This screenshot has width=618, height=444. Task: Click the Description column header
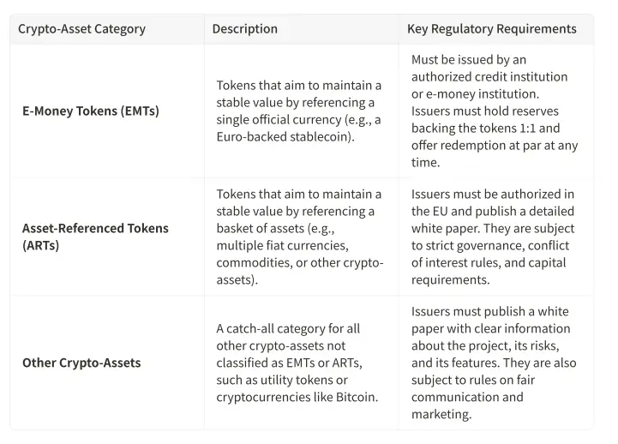245,28
